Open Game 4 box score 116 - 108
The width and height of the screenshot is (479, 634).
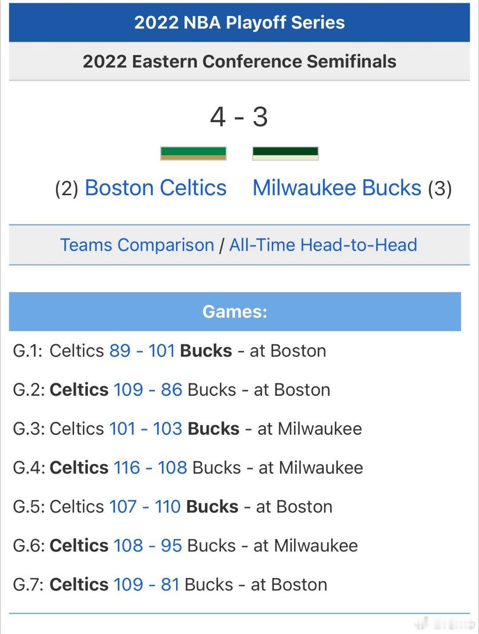click(150, 468)
